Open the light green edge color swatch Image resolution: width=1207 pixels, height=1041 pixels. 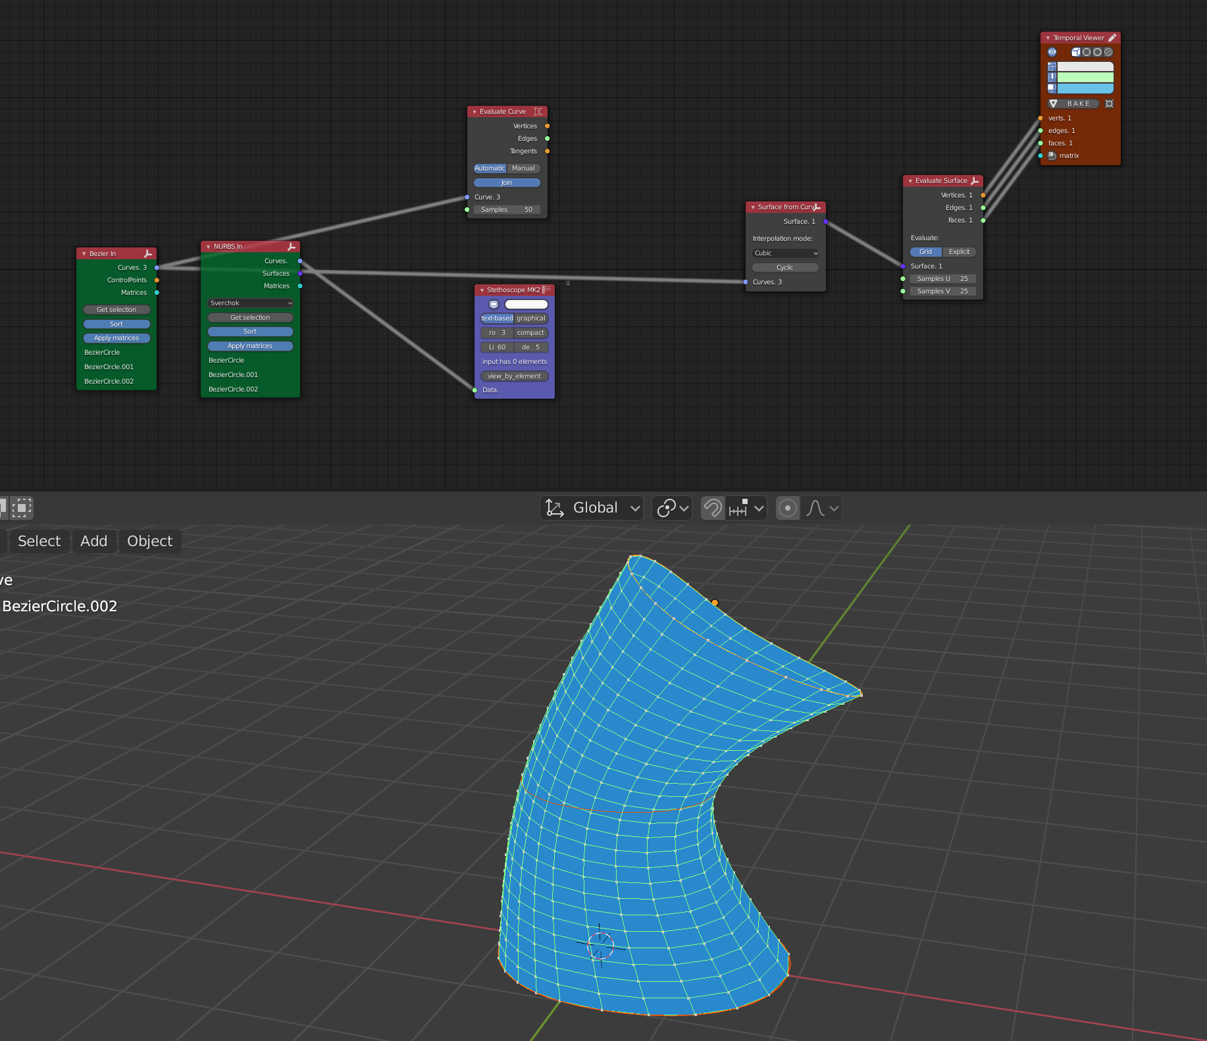click(1085, 77)
